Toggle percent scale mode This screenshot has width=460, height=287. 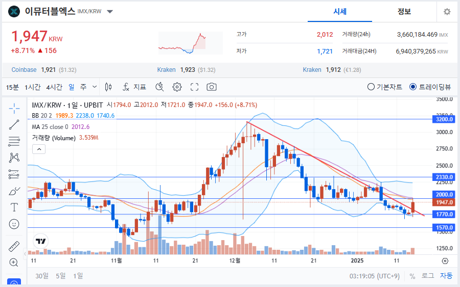412,276
